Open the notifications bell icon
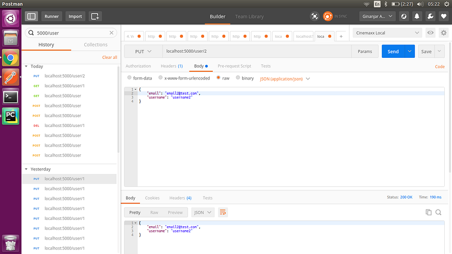The height and width of the screenshot is (254, 452). (417, 17)
